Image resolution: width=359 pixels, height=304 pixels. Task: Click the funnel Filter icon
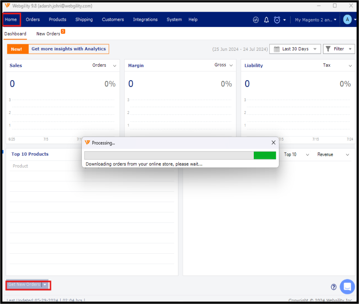328,49
